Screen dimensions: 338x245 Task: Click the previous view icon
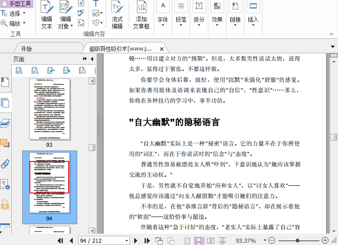coord(159,240)
